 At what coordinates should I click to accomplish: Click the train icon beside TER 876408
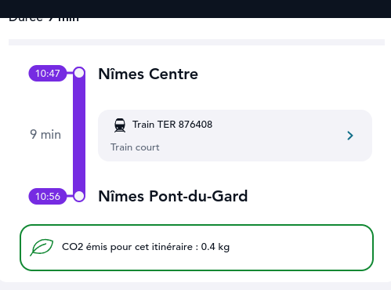point(120,125)
